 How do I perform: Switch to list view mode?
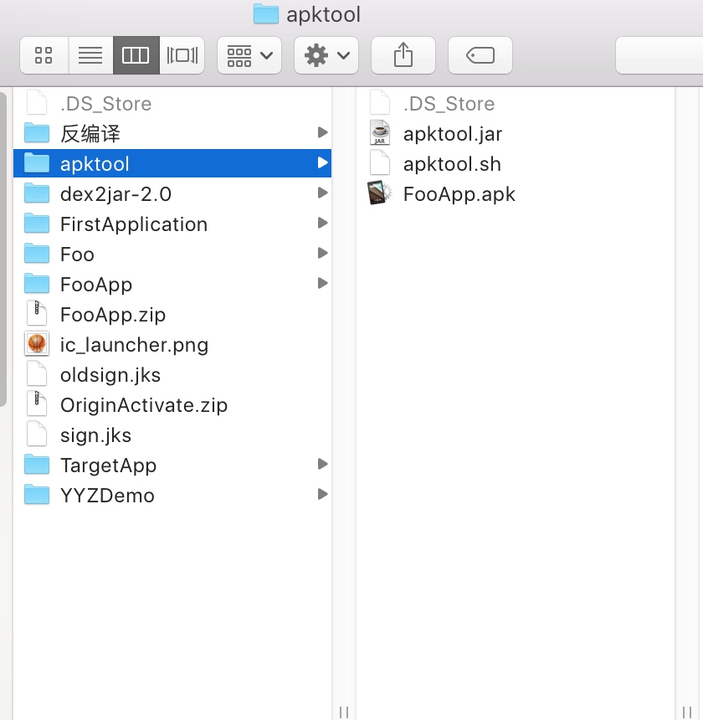pyautogui.click(x=90, y=55)
